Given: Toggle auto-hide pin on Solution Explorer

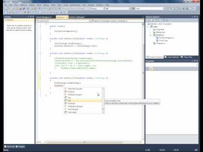Looking at the screenshot, I should (x=195, y=17).
